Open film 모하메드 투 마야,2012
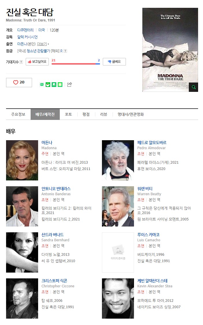 coord(155,300)
